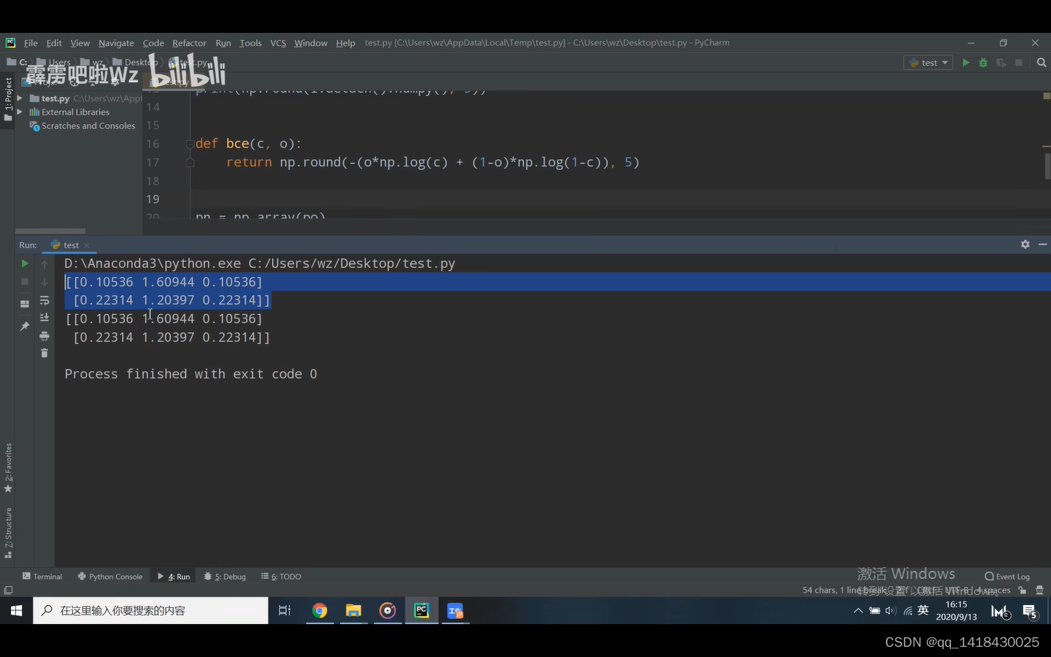Run test with the green toolbar Run button
Viewport: 1051px width, 657px height.
click(x=966, y=63)
